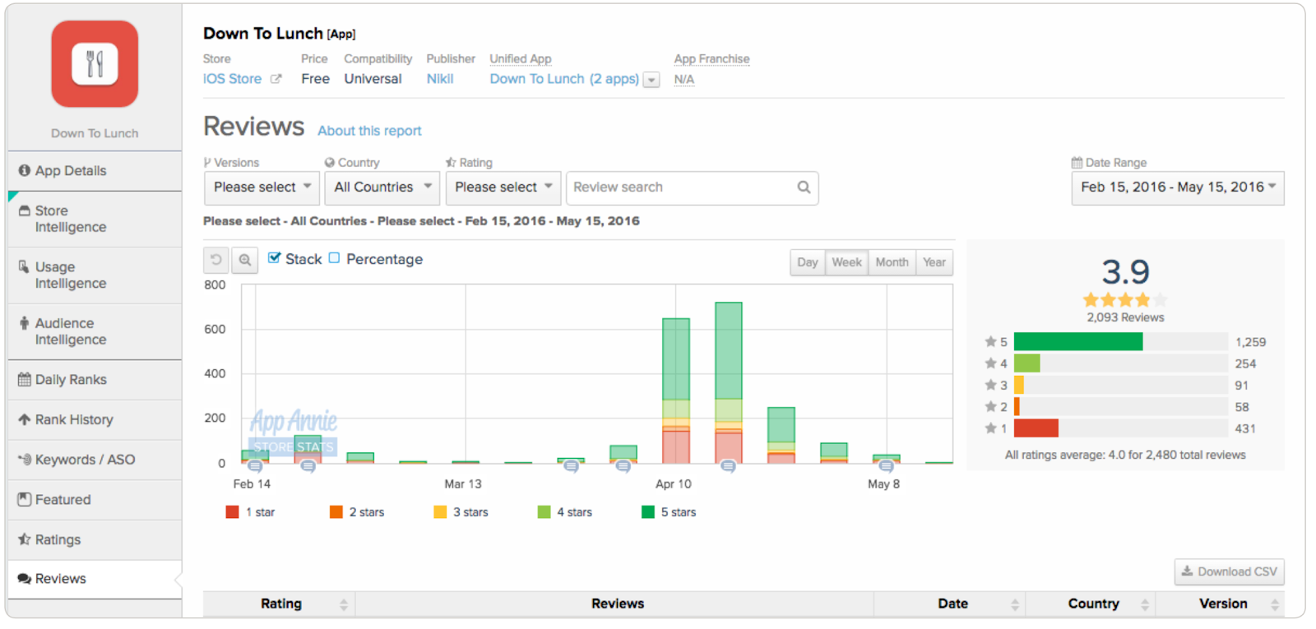Viewport: 1316px width, 629px height.
Task: Open the iOS Store external link icon
Action: (x=276, y=79)
